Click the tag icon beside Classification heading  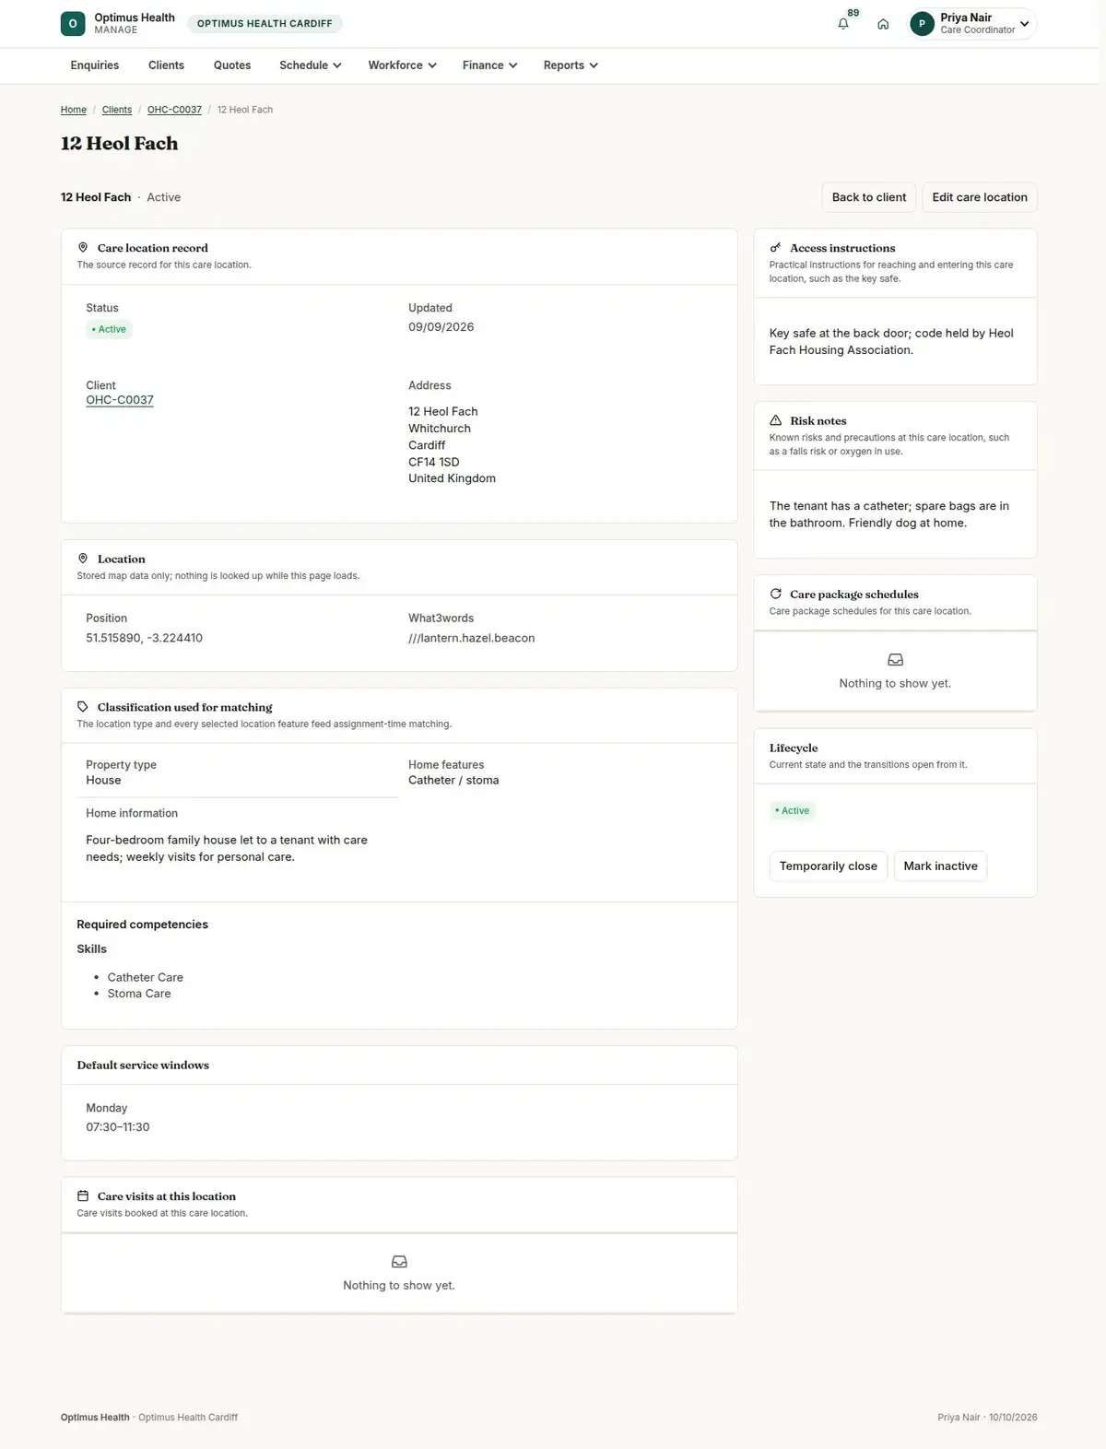coord(83,707)
